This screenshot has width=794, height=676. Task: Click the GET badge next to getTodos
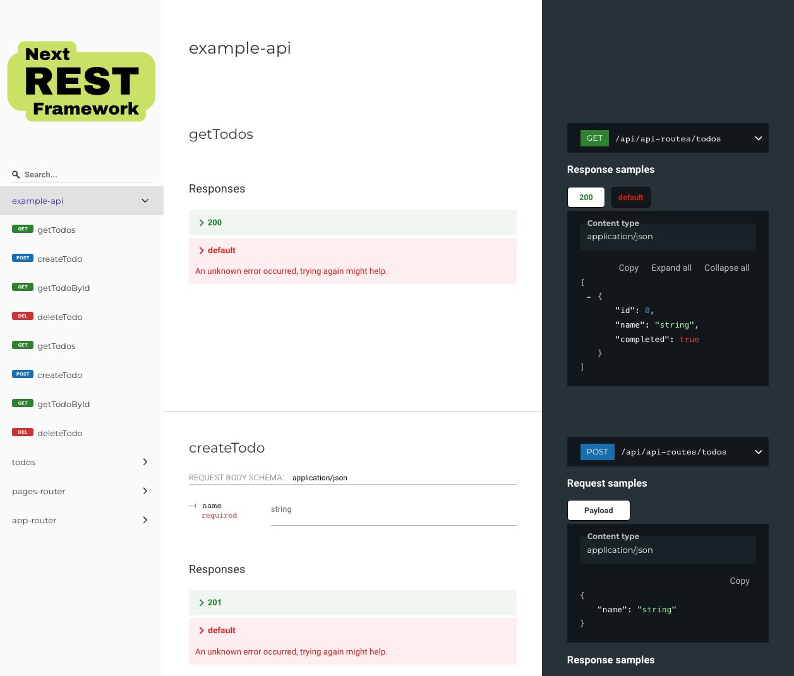pyautogui.click(x=23, y=229)
